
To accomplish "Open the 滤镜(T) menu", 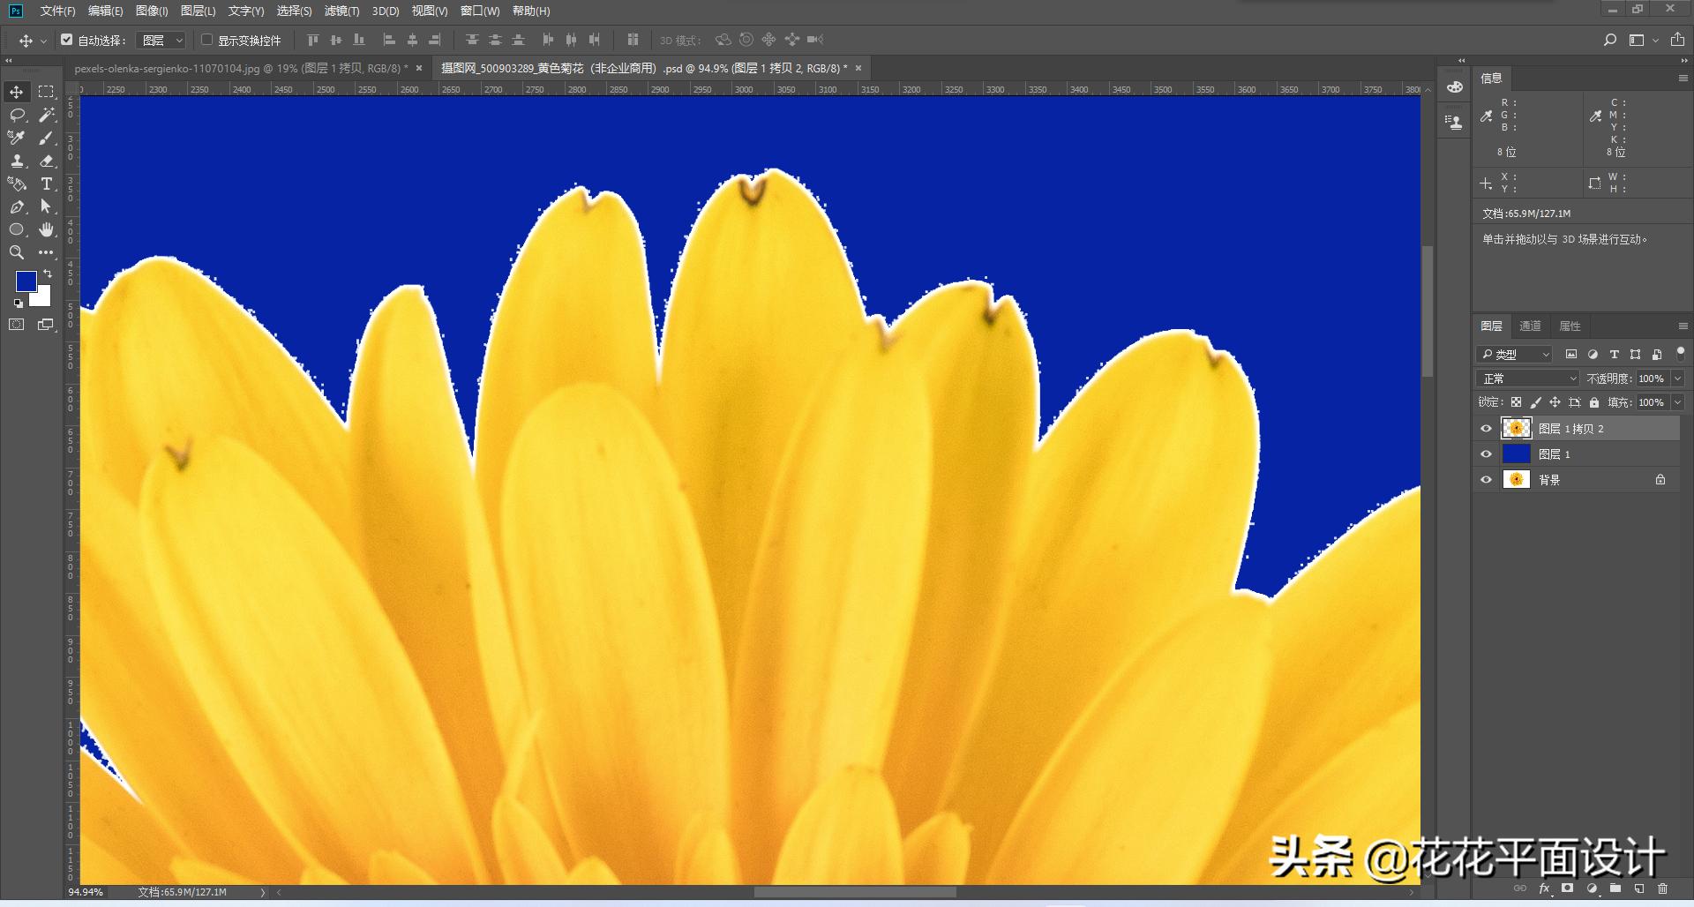I will click(341, 11).
